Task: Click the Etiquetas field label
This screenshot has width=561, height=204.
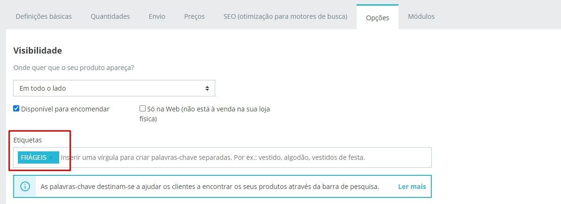Action: 28,140
